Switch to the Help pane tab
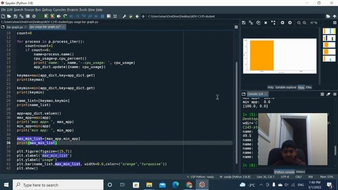Screen dimensions: 338x190 [x=270, y=87]
